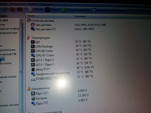Click the tree panel scrollbar thumb grip
Viewport: 151px width, 113px height.
click(21, 72)
